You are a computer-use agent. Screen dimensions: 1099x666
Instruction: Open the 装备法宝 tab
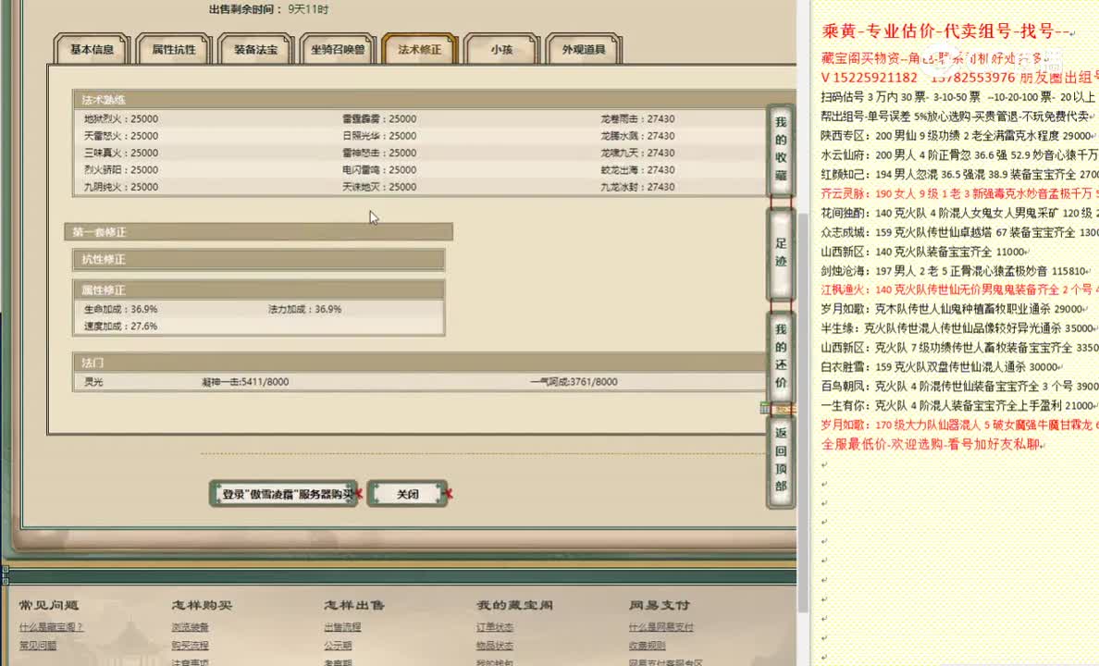click(256, 49)
